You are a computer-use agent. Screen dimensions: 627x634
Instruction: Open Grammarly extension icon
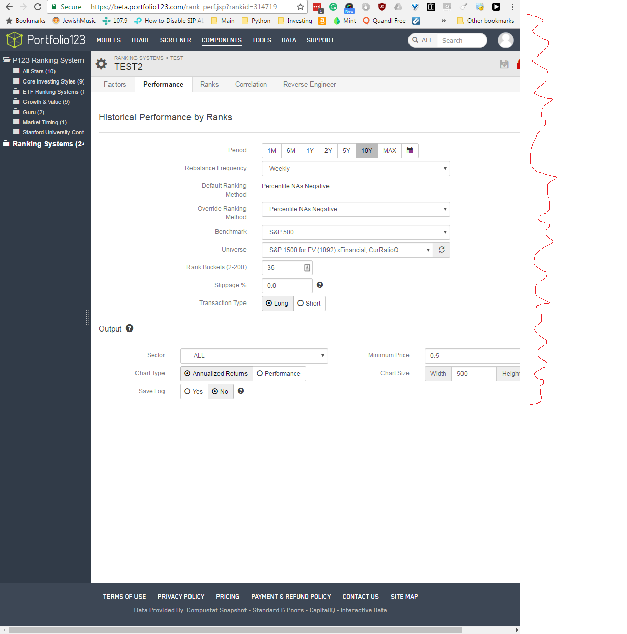(x=333, y=7)
